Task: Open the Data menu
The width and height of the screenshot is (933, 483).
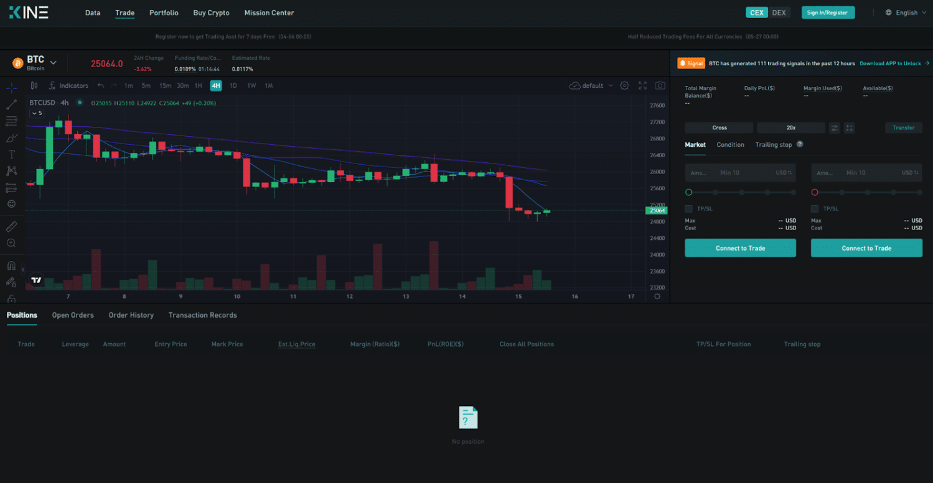Action: coord(93,12)
